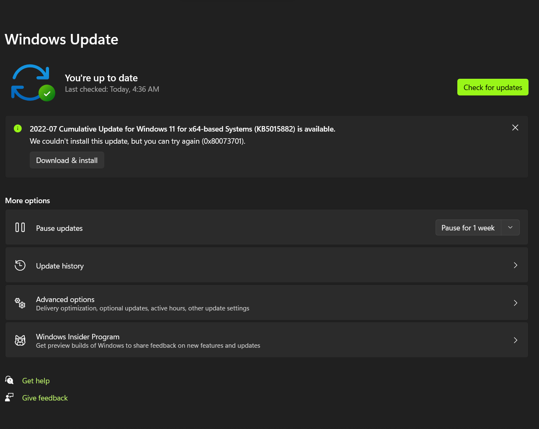Click the Windows Insider Program chevron
Screen dimensions: 539x429
tap(516, 340)
